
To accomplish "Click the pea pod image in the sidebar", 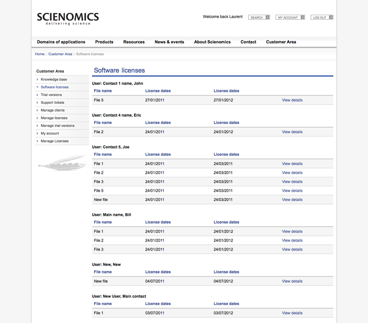I will tap(62, 162).
